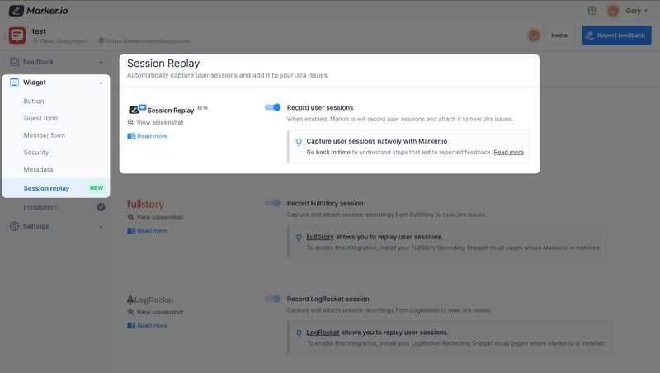Click the Report feedback button

pos(615,35)
